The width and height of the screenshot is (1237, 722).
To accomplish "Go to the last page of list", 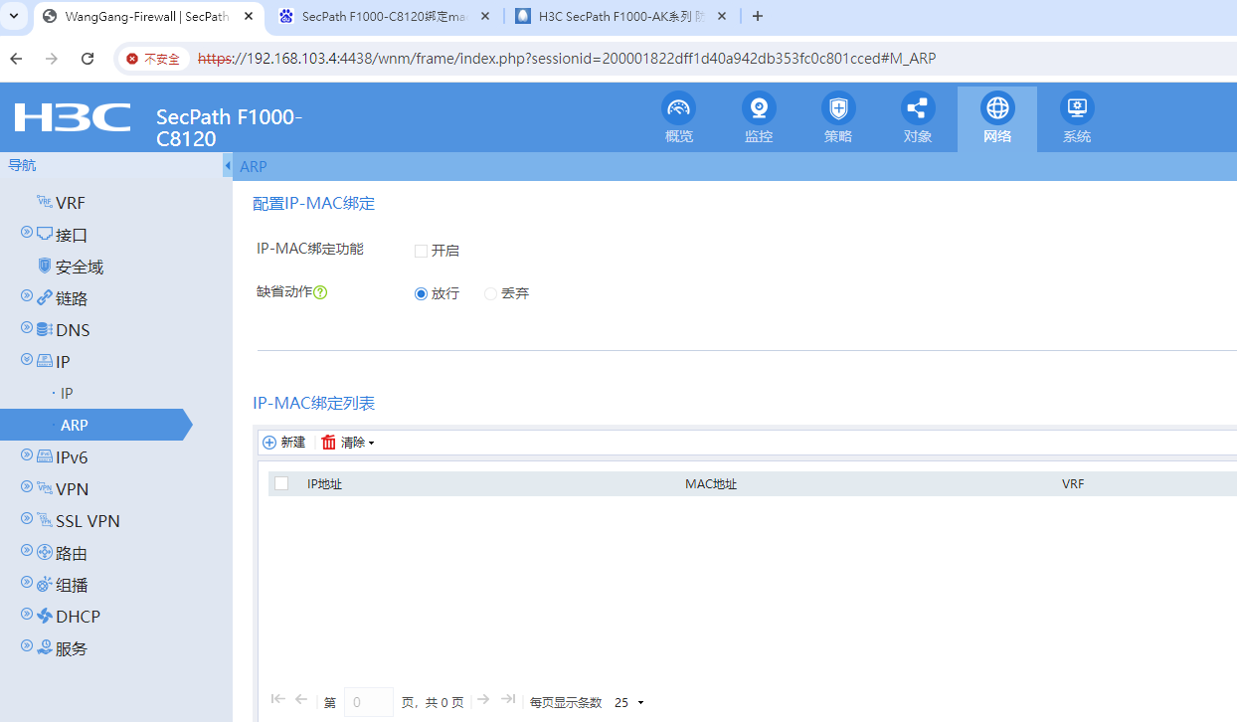I will pos(508,700).
